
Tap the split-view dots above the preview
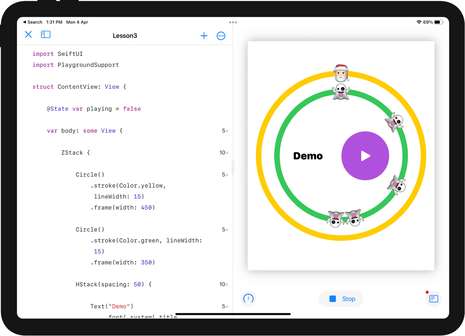[233, 22]
